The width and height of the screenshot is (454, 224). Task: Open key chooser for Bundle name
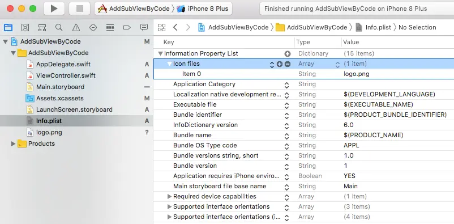click(x=286, y=136)
